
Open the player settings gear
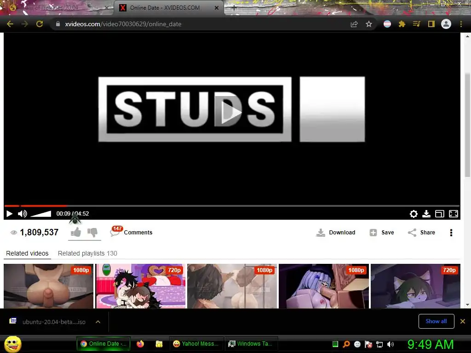point(414,214)
